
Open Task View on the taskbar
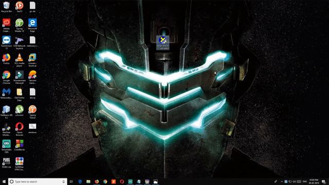[x=71, y=181]
